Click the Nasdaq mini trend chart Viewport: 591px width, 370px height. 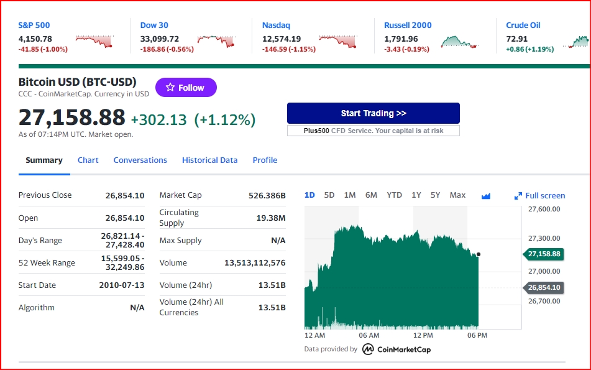[x=338, y=42]
